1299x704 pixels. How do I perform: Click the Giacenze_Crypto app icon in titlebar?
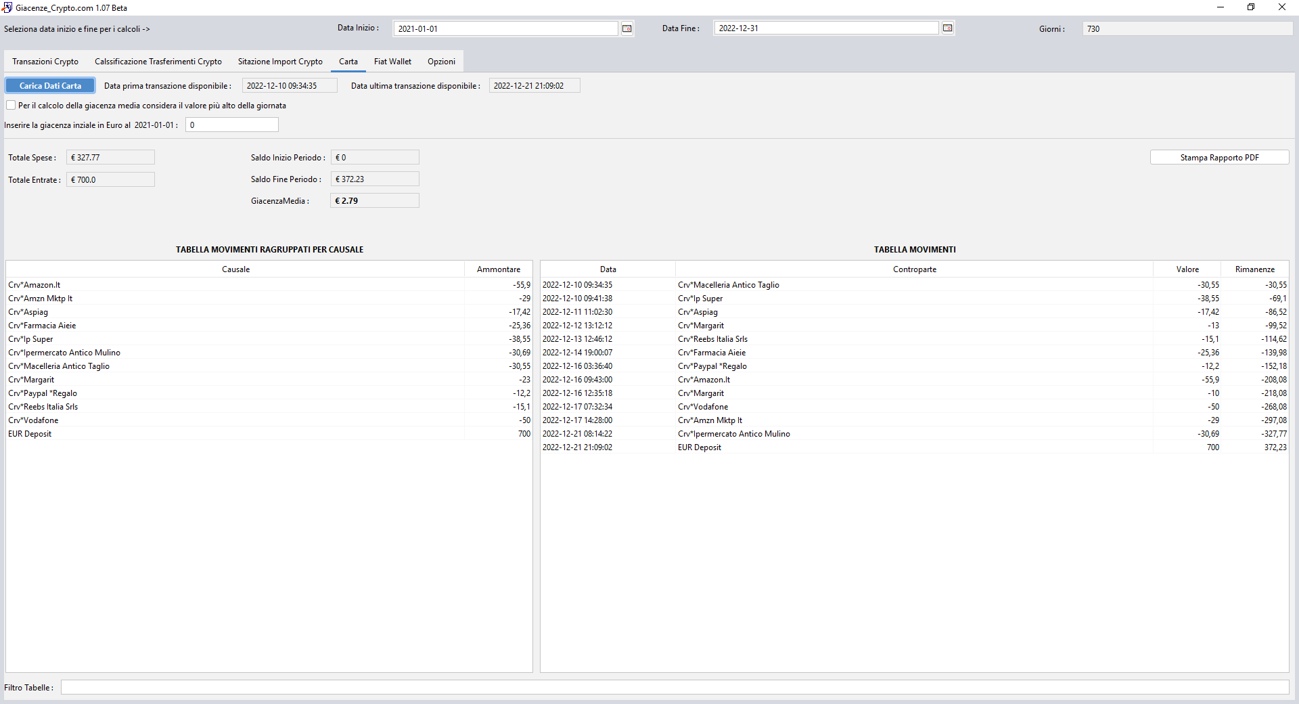[7, 7]
